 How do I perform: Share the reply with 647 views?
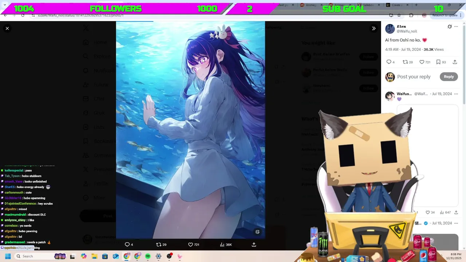pos(456,212)
